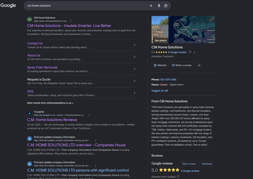Click the 'Insulation Contractor' category text

coord(162,56)
